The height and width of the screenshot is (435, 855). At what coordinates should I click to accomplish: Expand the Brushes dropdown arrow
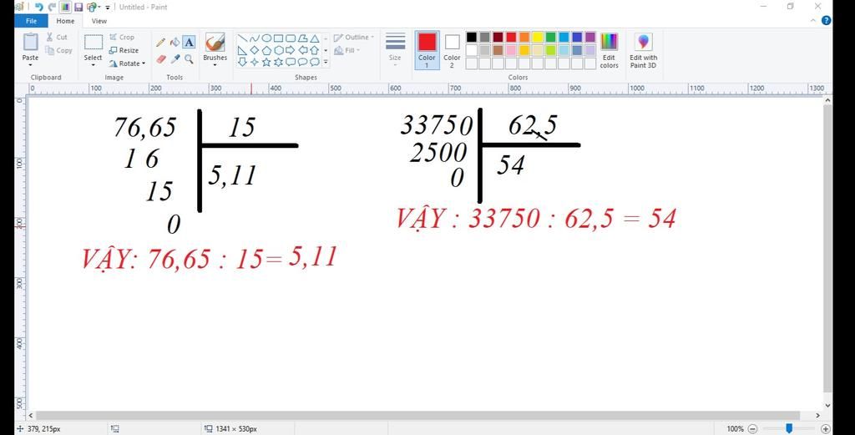point(215,65)
